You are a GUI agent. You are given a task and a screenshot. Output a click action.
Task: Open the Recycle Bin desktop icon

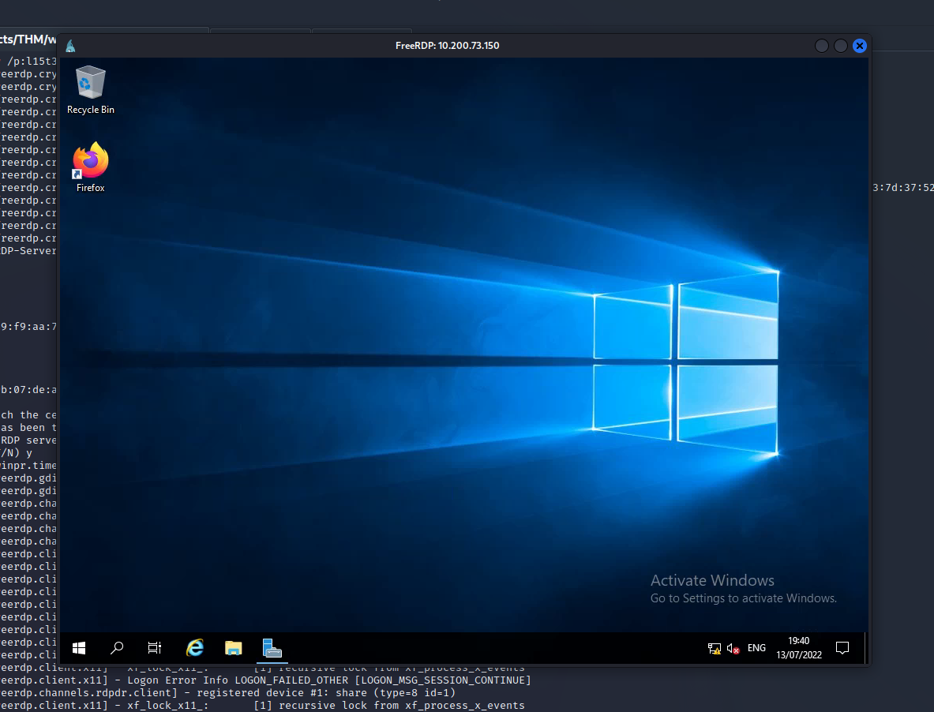[91, 90]
